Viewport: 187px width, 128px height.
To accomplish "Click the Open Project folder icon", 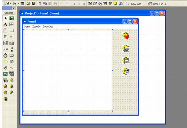I will pyautogui.click(x=28, y=4).
